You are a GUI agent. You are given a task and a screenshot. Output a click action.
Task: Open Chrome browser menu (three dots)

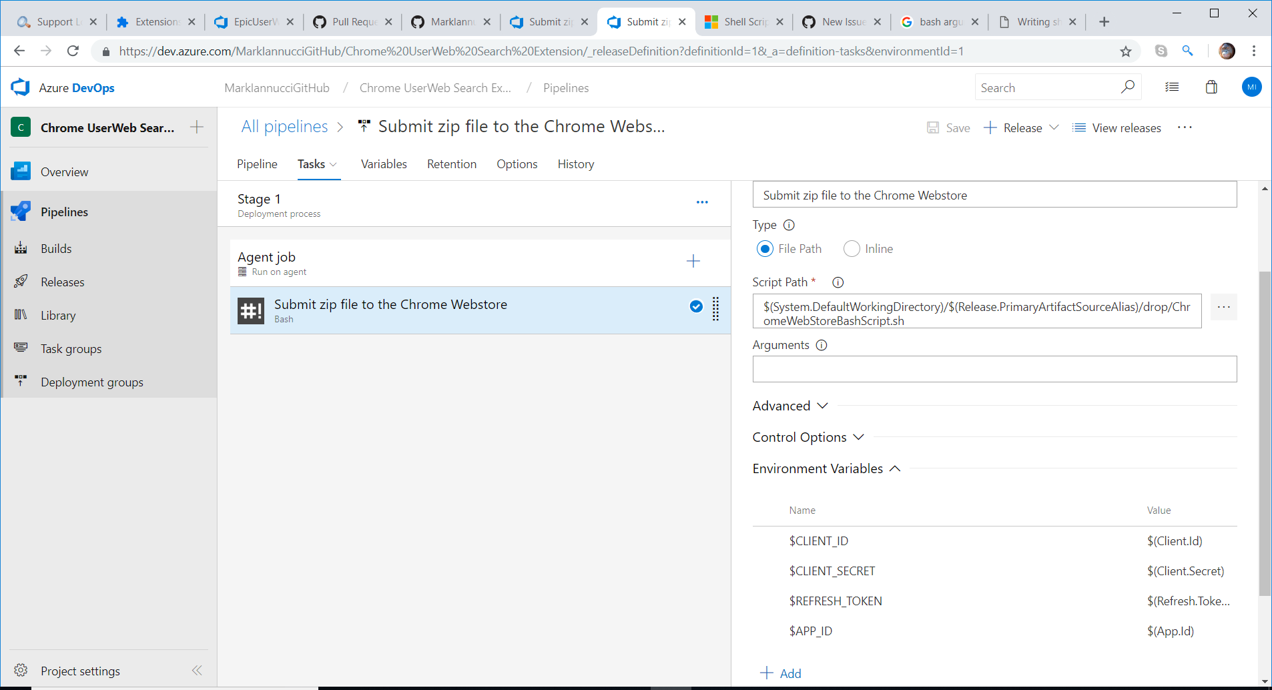click(1254, 51)
